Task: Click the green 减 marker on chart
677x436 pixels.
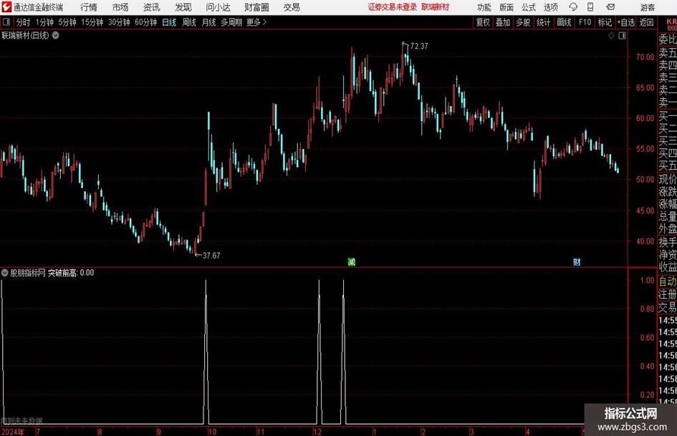Action: (352, 262)
